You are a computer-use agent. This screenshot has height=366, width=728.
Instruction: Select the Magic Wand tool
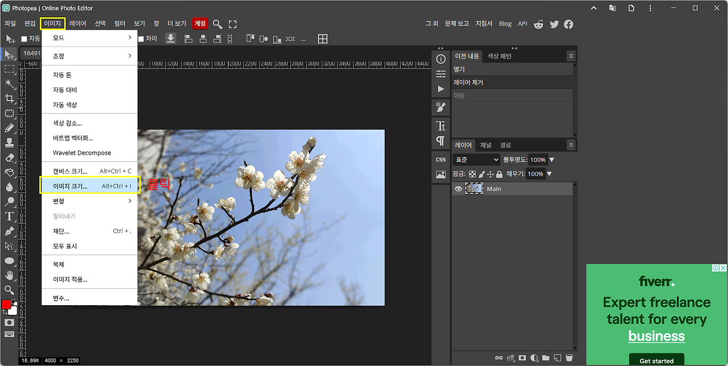point(10,84)
